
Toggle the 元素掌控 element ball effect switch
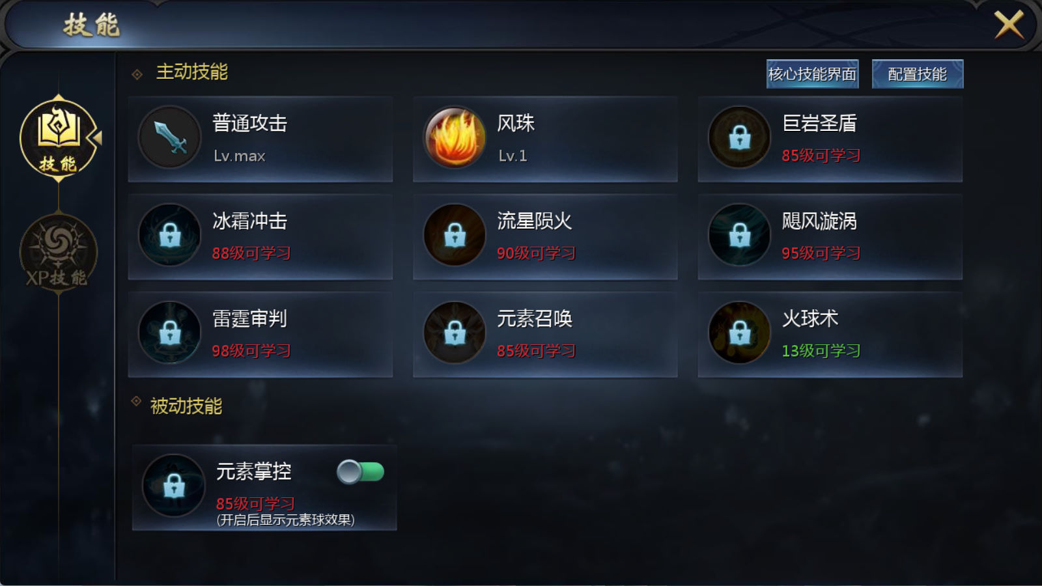coord(360,471)
